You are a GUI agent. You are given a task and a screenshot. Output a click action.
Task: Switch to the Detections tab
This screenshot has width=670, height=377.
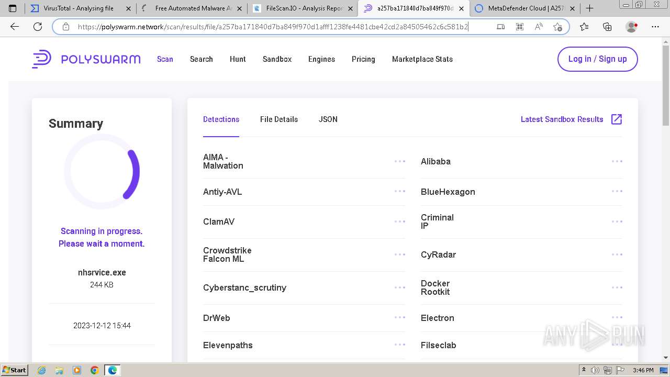click(221, 119)
